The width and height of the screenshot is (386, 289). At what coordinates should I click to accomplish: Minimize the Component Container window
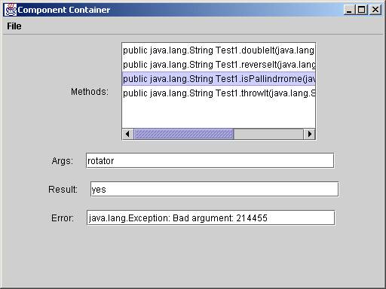349,10
